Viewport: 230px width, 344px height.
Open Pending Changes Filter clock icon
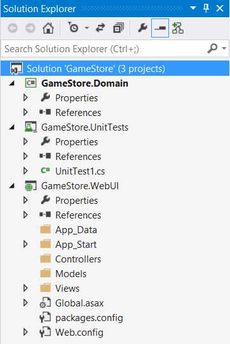73,27
